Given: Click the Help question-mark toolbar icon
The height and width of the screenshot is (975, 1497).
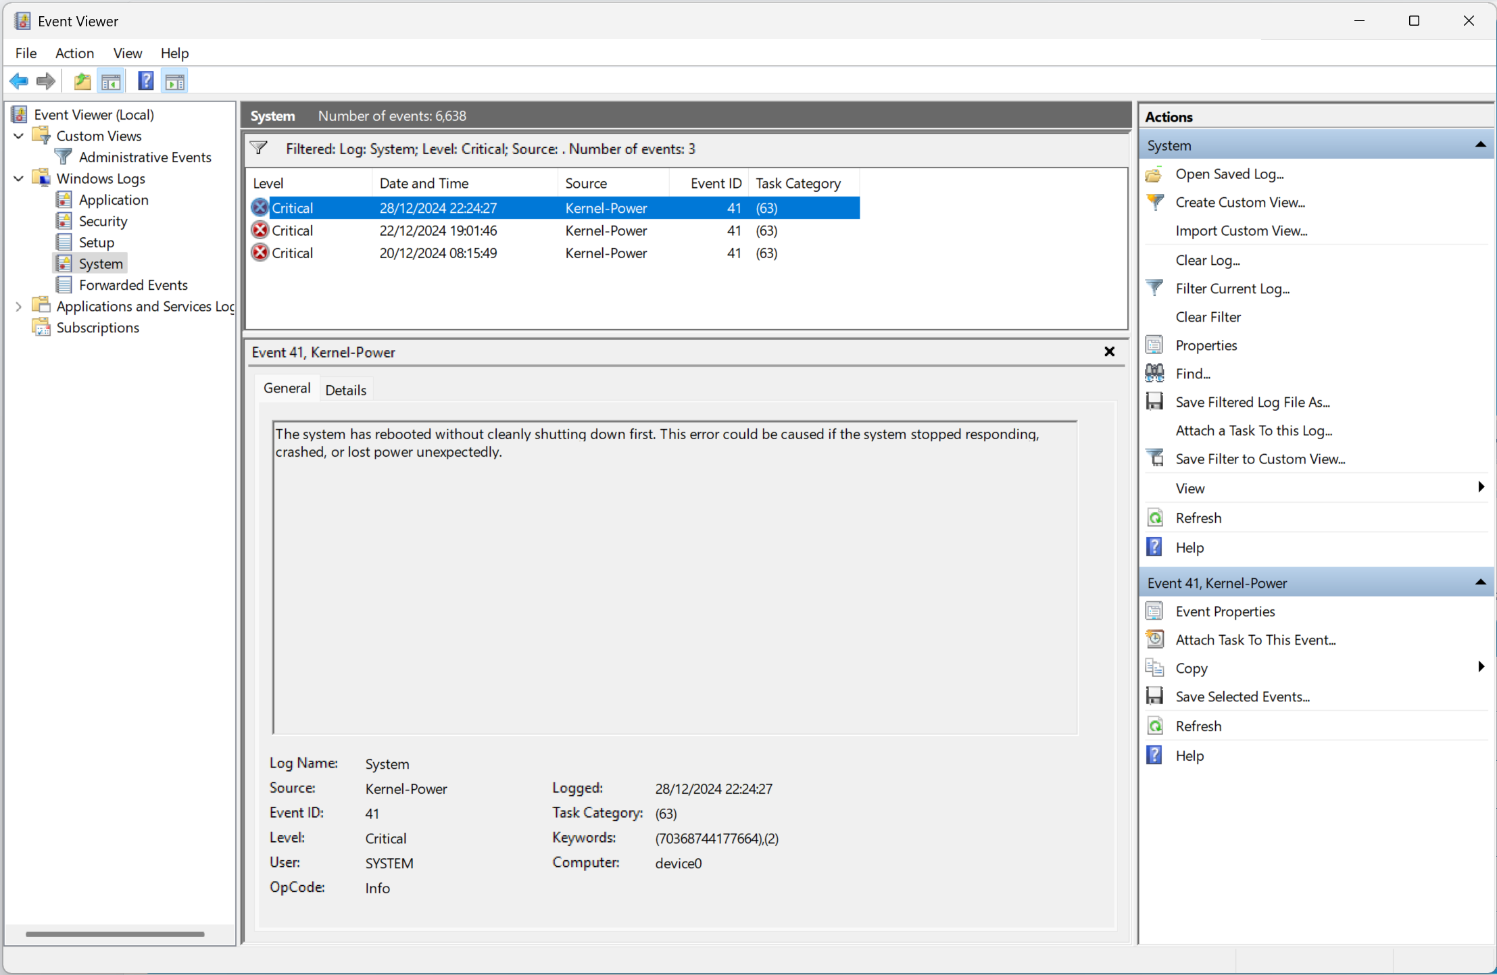Looking at the screenshot, I should pos(146,82).
